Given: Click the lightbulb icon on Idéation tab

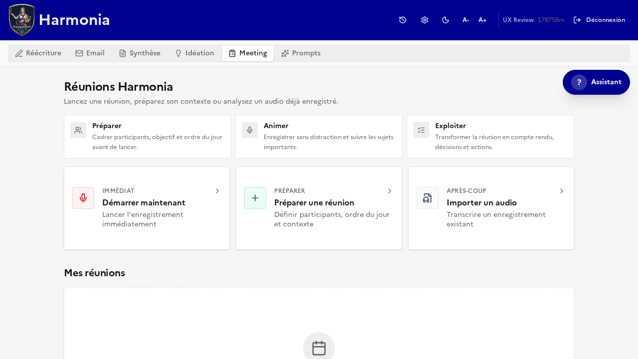Looking at the screenshot, I should coord(178,53).
